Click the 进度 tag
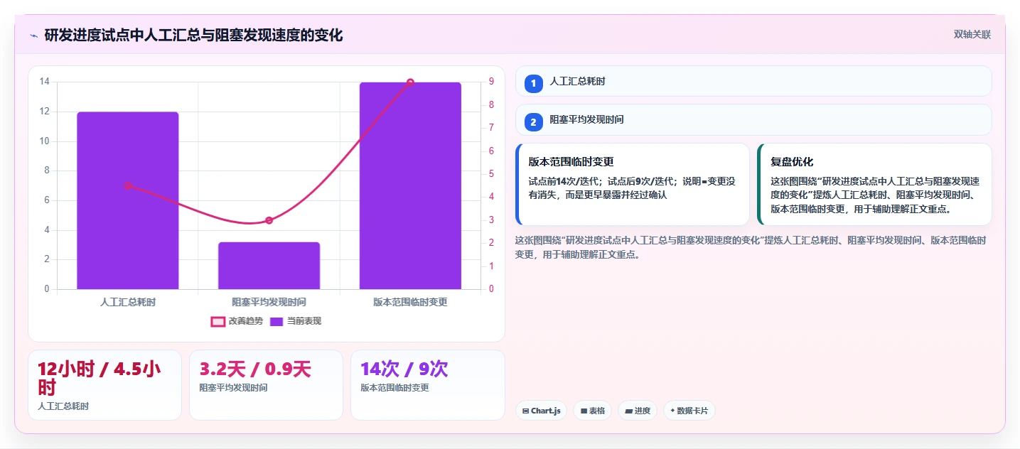 (638, 411)
